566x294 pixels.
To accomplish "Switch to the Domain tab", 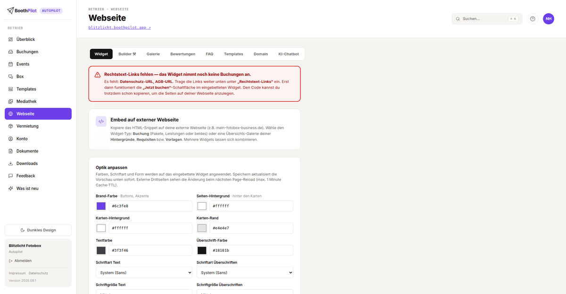I will click(x=261, y=54).
